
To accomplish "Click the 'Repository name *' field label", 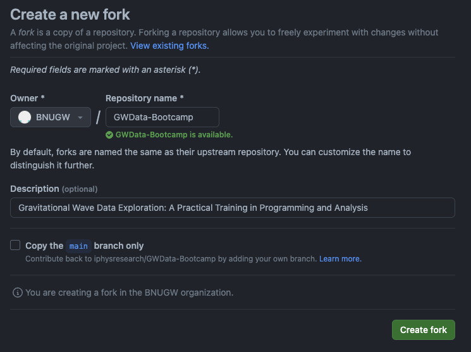I will 145,98.
